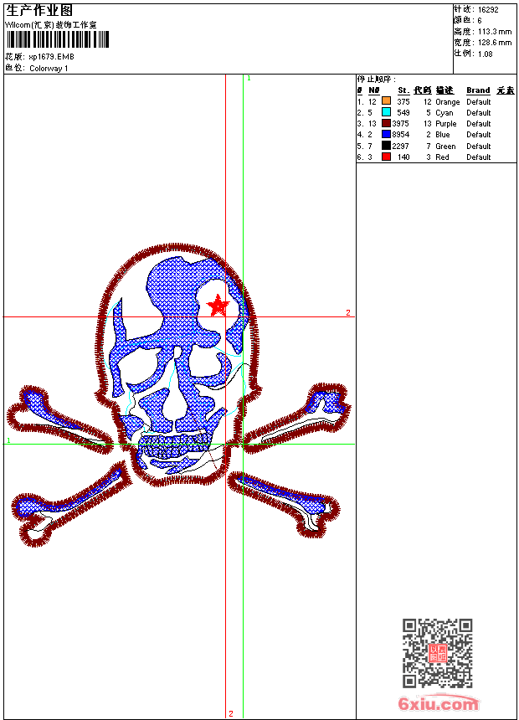
Task: Click the QR code image
Action: click(437, 653)
